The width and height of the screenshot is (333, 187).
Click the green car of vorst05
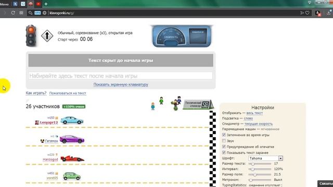[x=72, y=176]
